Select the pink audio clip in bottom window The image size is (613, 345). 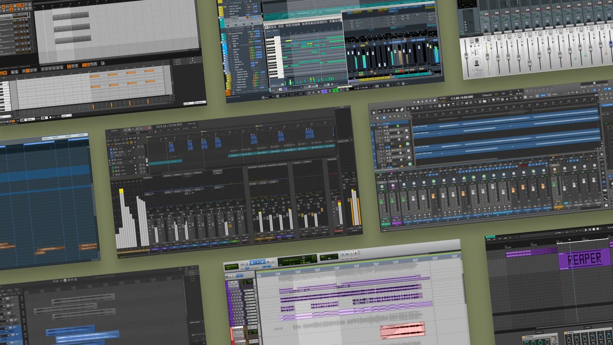(x=402, y=331)
